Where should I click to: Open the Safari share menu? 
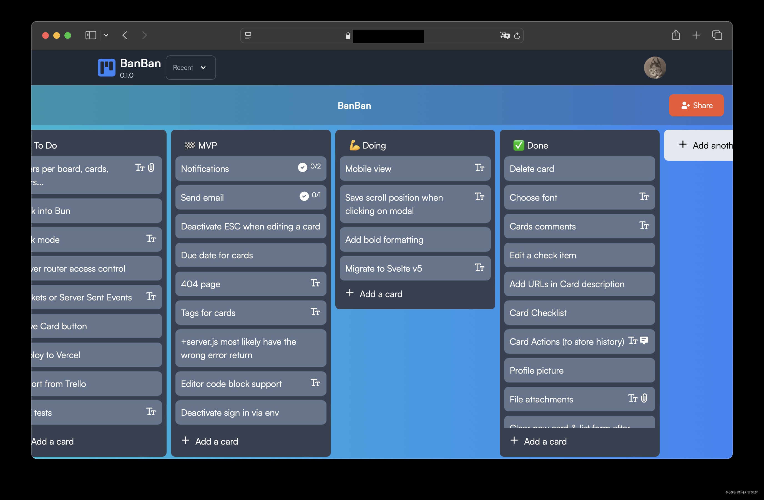click(676, 35)
